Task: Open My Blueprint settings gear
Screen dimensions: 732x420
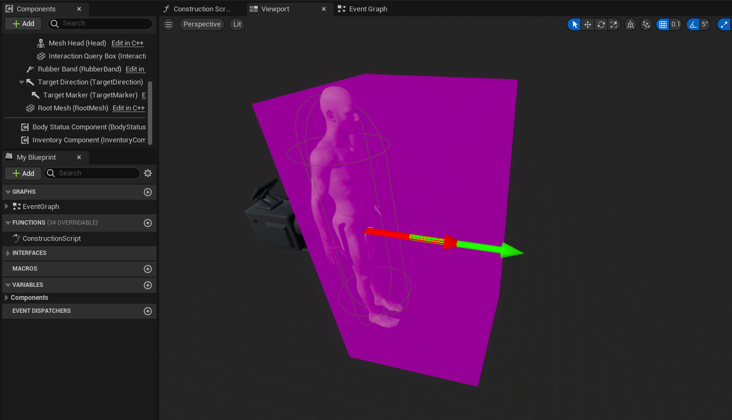Action: point(148,173)
